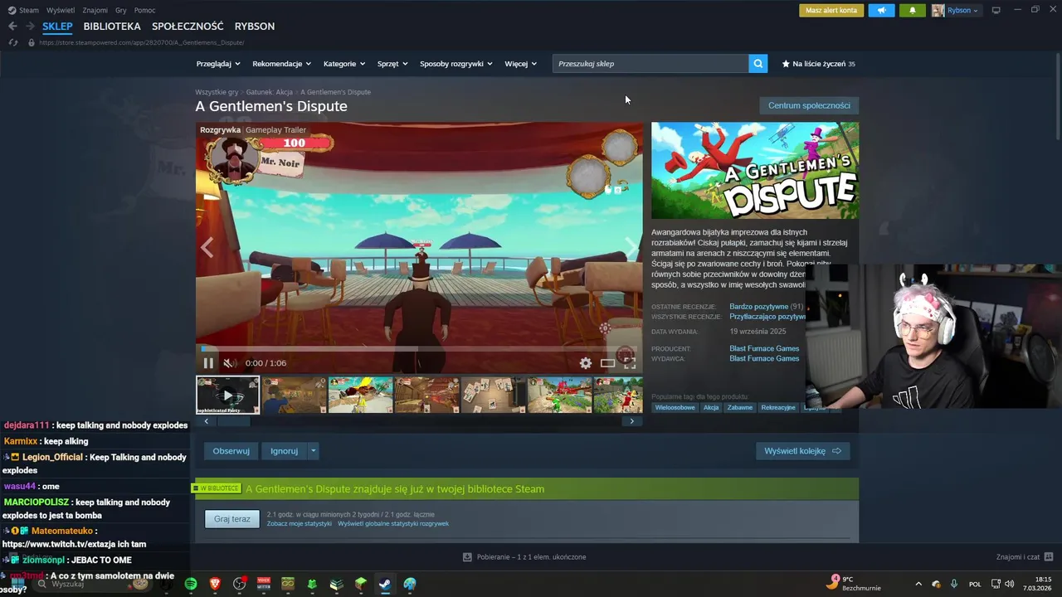Open the Pomoc menu
Screen dimensions: 1062x597
coord(144,10)
